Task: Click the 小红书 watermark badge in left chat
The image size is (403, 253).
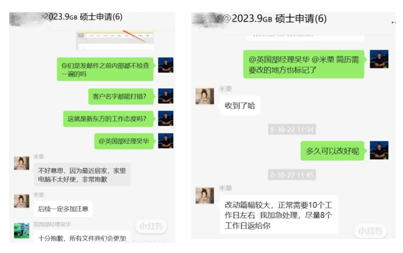Action: point(151,226)
